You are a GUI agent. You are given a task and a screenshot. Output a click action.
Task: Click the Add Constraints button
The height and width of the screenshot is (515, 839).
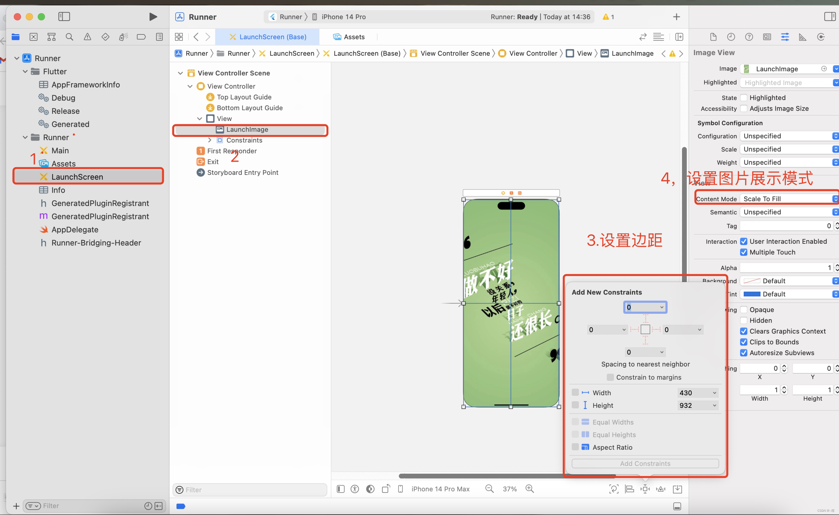click(645, 463)
